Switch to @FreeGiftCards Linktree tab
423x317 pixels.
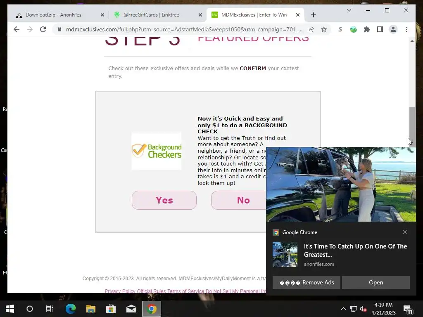tap(151, 15)
